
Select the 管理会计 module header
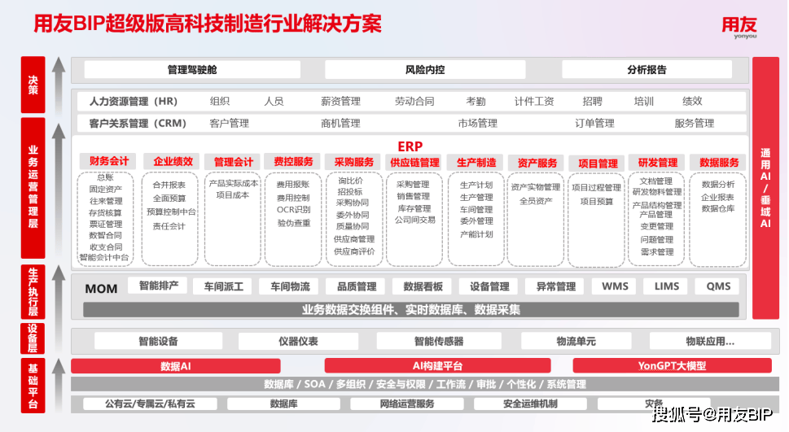(233, 162)
